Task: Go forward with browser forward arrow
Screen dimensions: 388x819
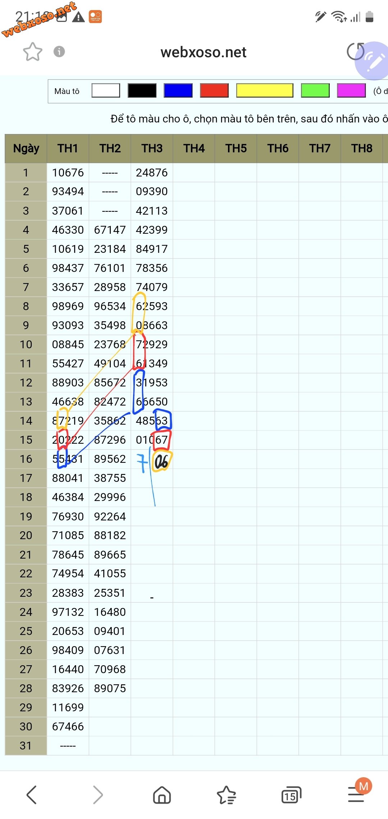Action: (98, 795)
